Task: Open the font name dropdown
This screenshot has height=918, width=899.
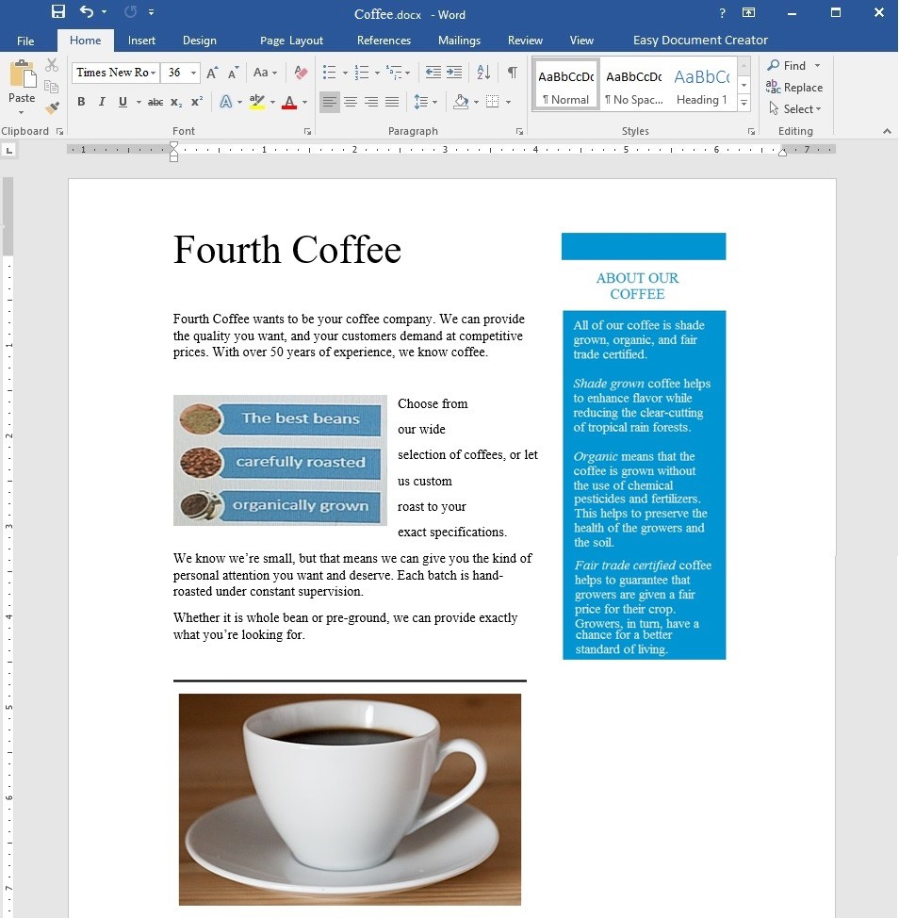Action: pyautogui.click(x=154, y=73)
